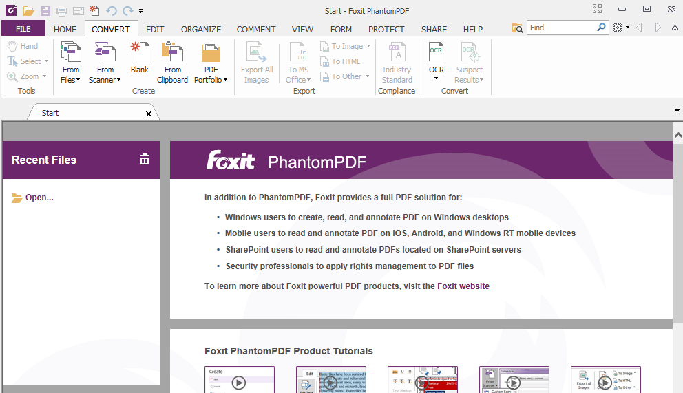Choose the Select tool

[x=24, y=61]
